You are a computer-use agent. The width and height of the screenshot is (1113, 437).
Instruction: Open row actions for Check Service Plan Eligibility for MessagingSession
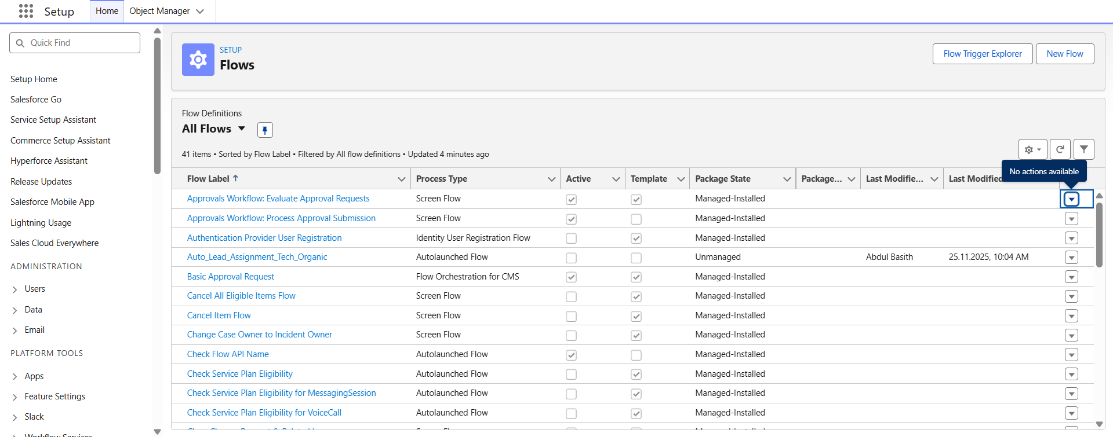[1072, 394]
